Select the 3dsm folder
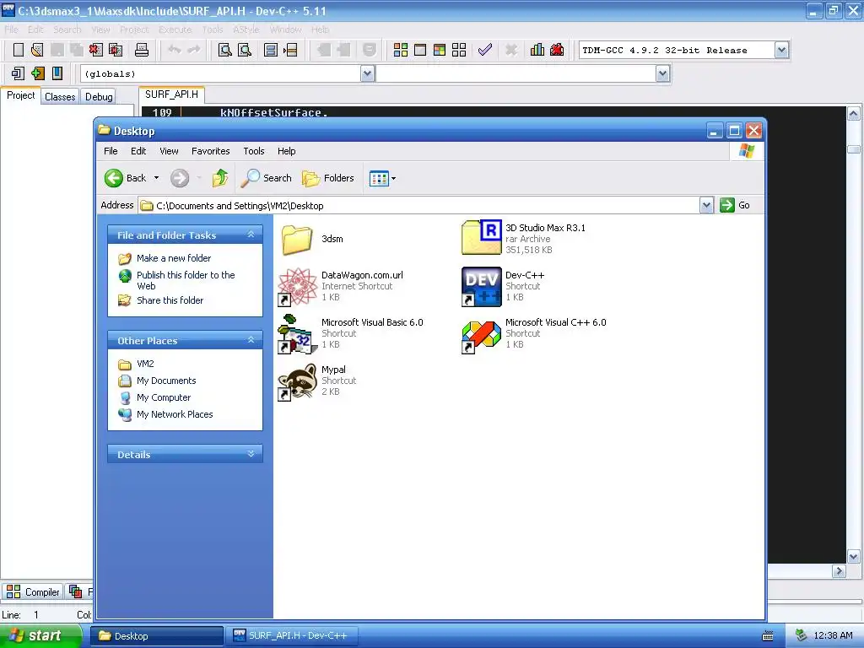Image resolution: width=864 pixels, height=648 pixels. pyautogui.click(x=312, y=239)
